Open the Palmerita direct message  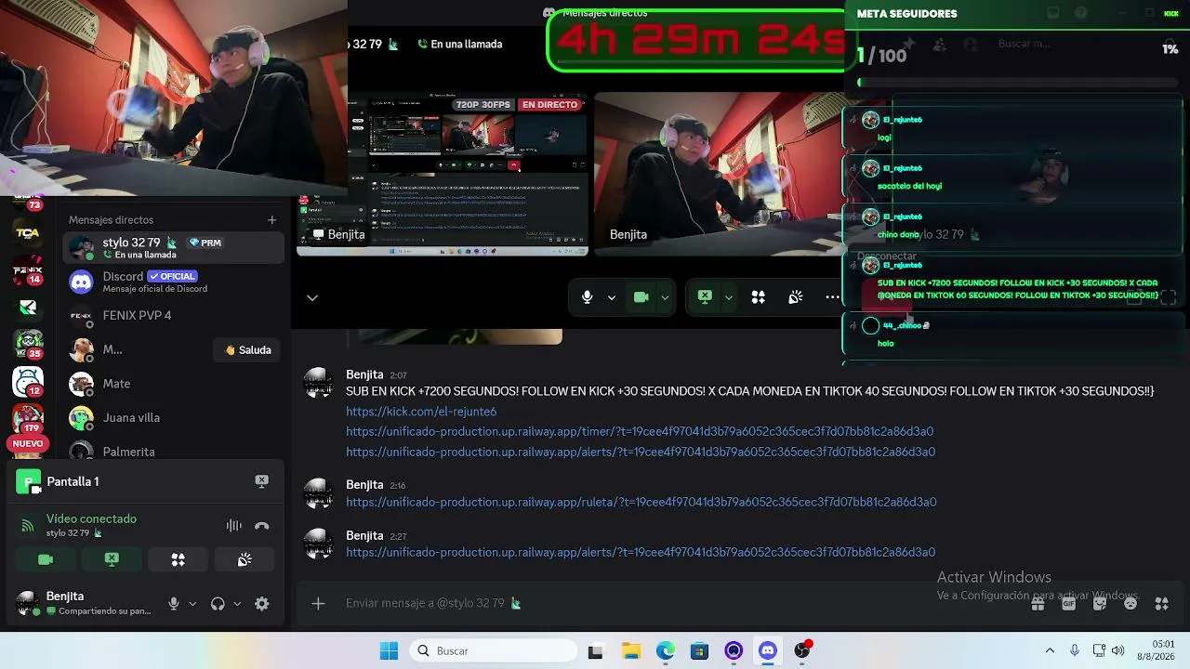(x=173, y=451)
